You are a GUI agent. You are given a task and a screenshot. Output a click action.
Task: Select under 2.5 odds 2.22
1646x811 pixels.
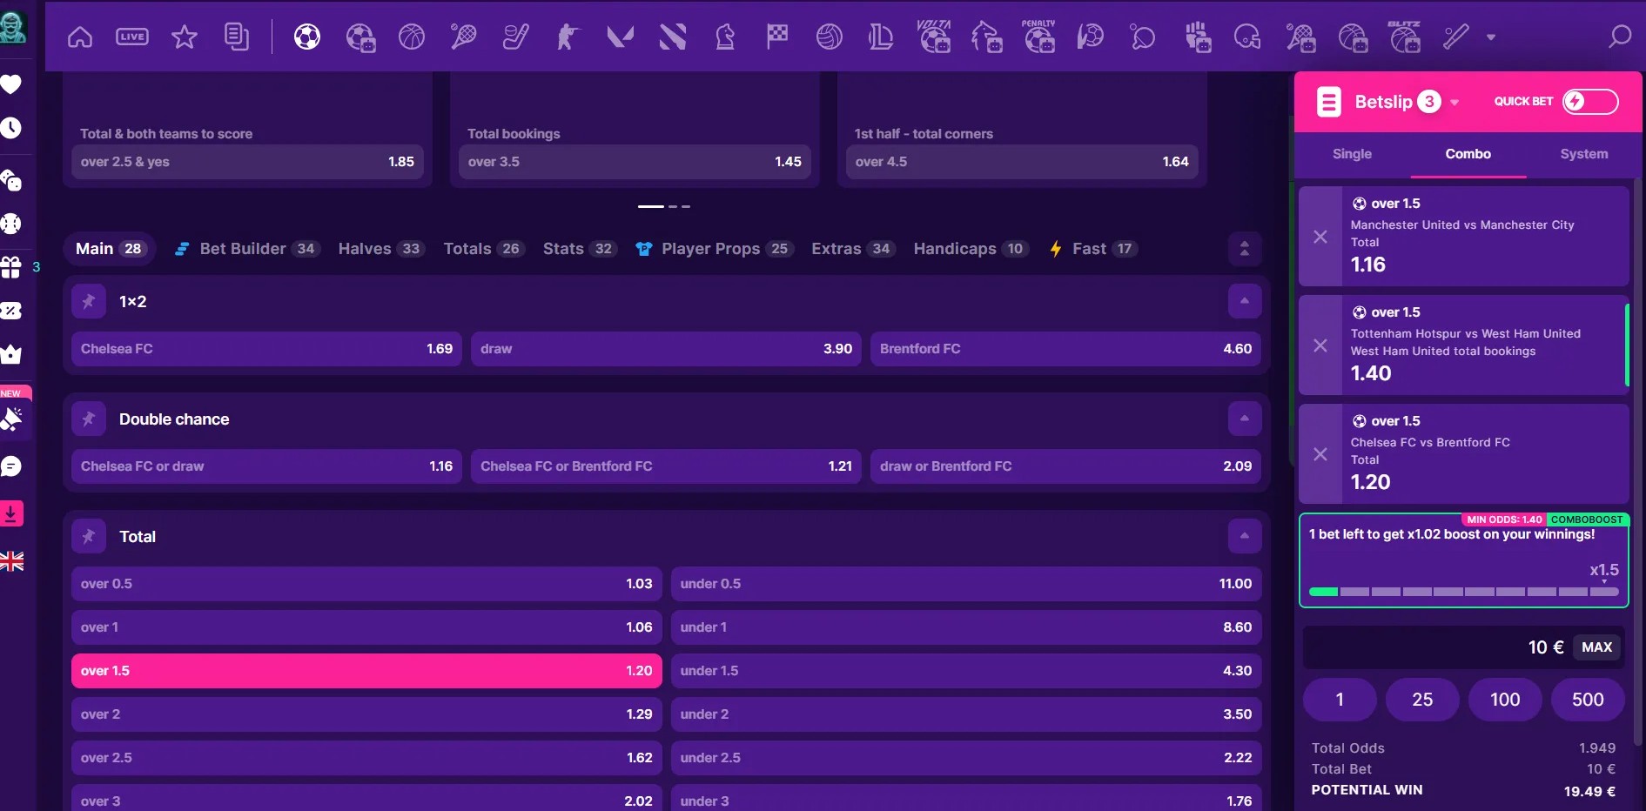click(x=965, y=758)
